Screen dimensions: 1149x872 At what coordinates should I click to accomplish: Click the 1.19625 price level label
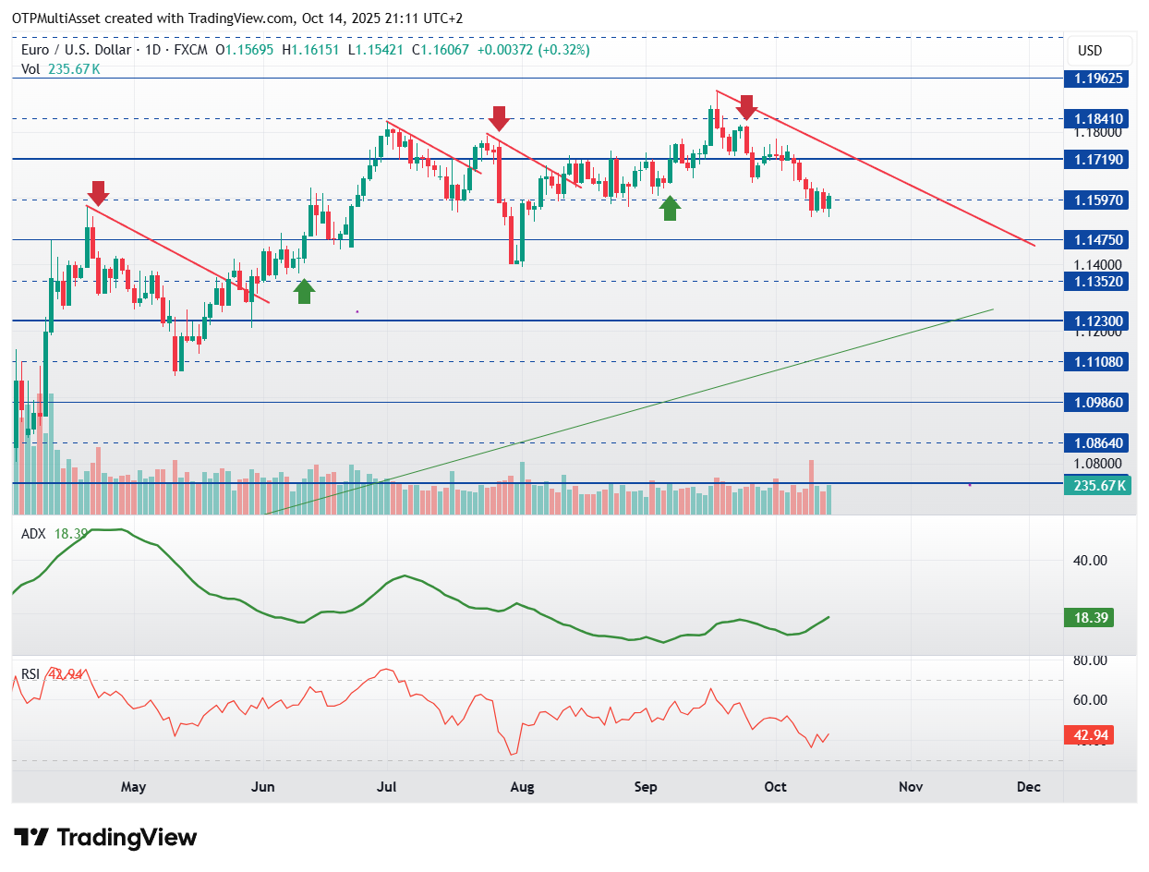click(1098, 79)
